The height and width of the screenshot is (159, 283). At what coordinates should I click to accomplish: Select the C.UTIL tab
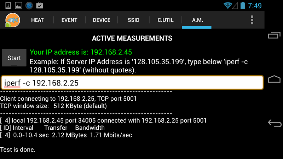pyautogui.click(x=166, y=20)
